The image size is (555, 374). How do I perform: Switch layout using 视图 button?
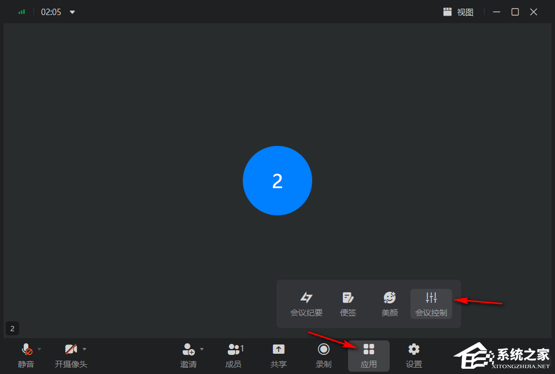[x=458, y=12]
